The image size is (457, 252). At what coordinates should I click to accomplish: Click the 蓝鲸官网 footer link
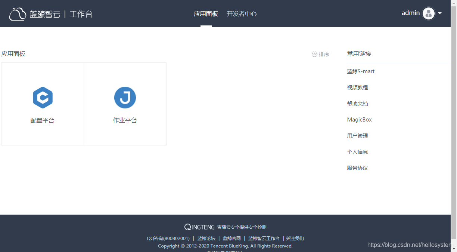232,239
